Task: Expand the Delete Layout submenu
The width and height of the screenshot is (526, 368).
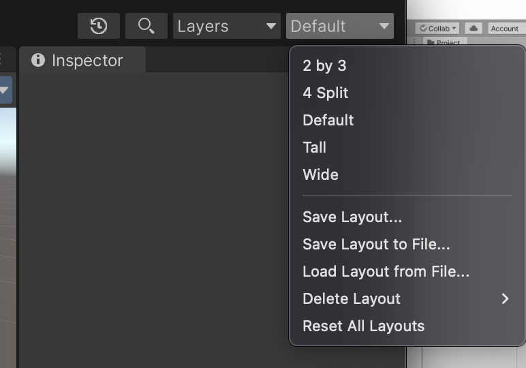Action: tap(407, 298)
